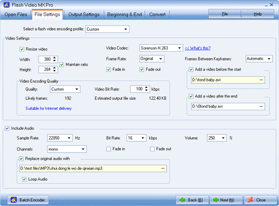
Task: Uncheck Loop Audio
Action: (24, 179)
